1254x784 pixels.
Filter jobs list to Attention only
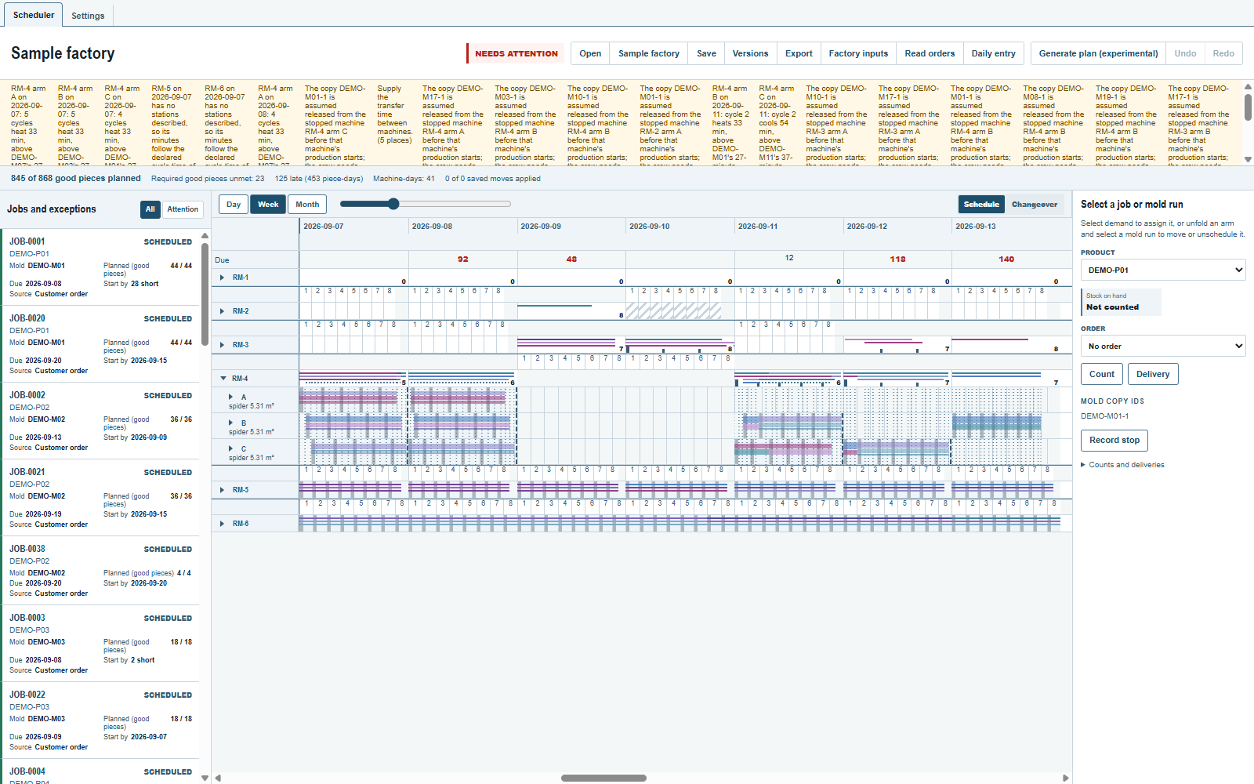183,209
